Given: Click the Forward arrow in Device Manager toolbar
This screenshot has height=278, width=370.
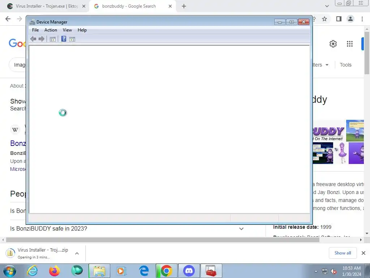Looking at the screenshot, I should pos(42,39).
